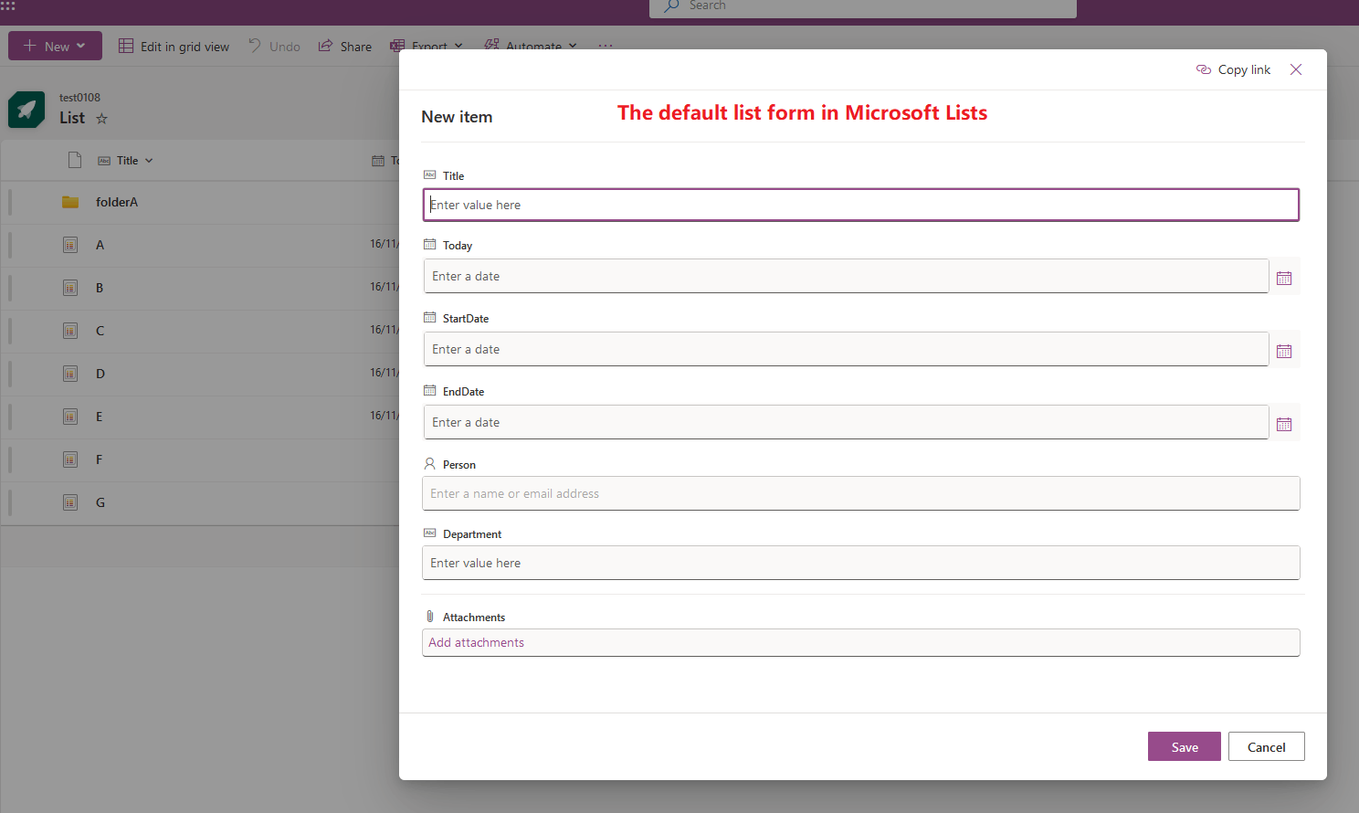Viewport: 1359px width, 813px height.
Task: Open the New item dropdown button
Action: (x=55, y=47)
